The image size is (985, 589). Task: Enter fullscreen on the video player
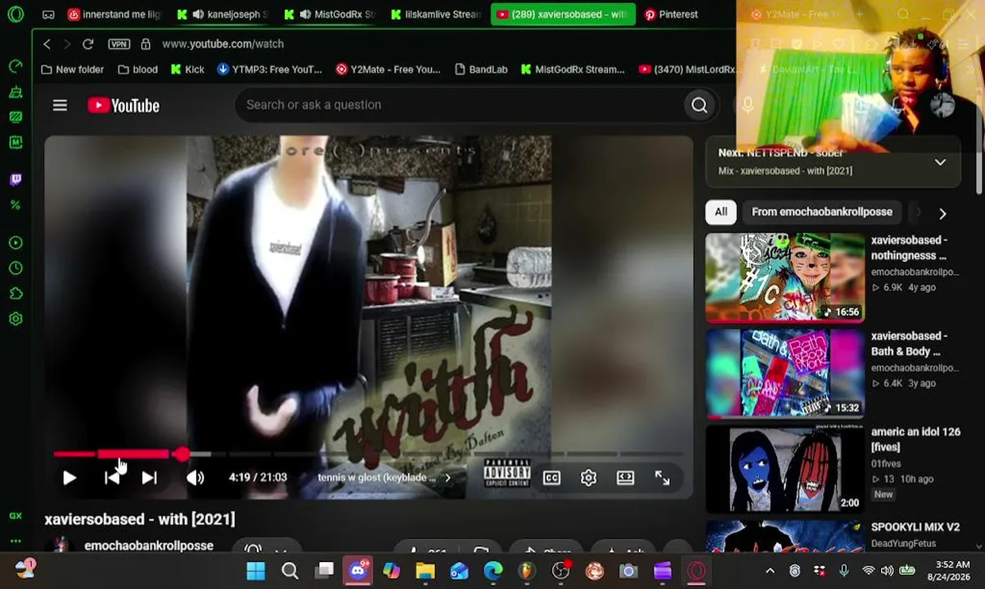(x=662, y=478)
